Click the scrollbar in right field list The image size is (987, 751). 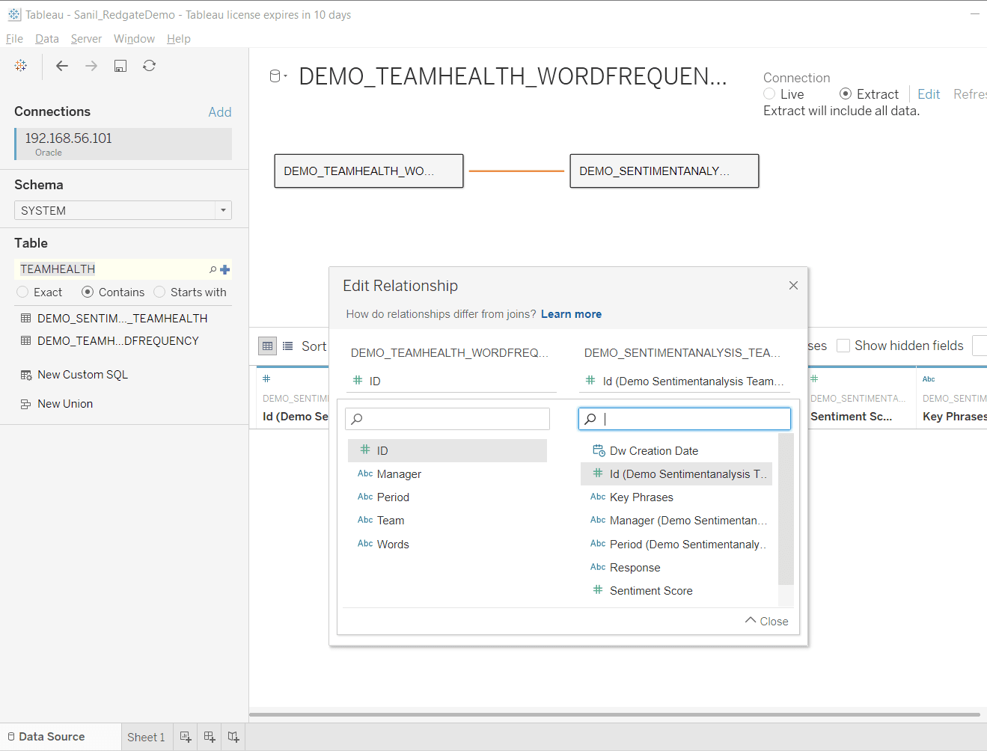tap(786, 509)
